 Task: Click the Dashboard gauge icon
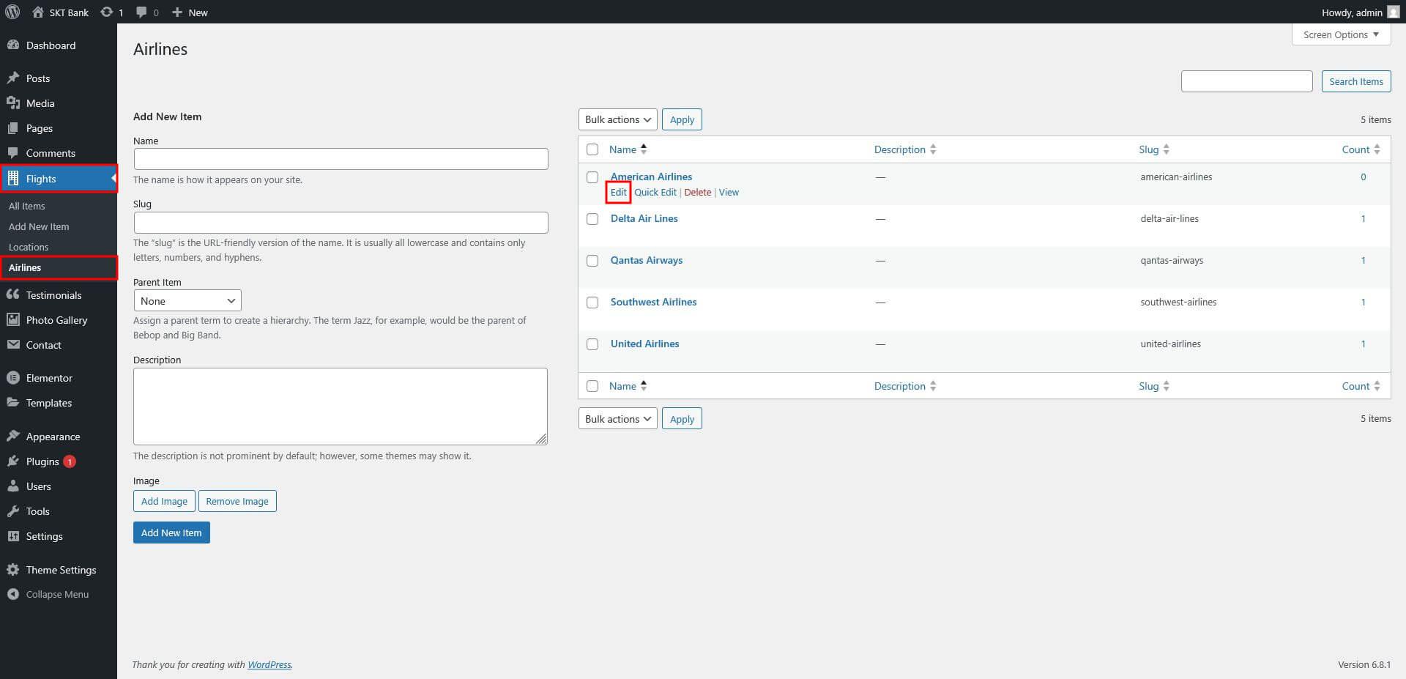tap(13, 45)
